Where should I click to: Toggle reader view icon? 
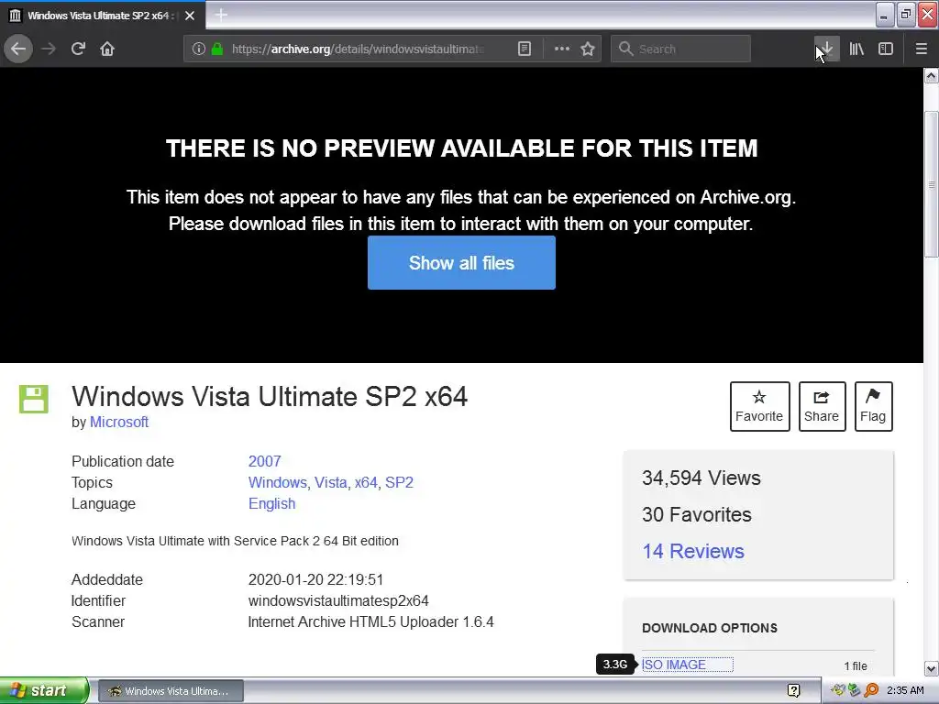pos(524,49)
